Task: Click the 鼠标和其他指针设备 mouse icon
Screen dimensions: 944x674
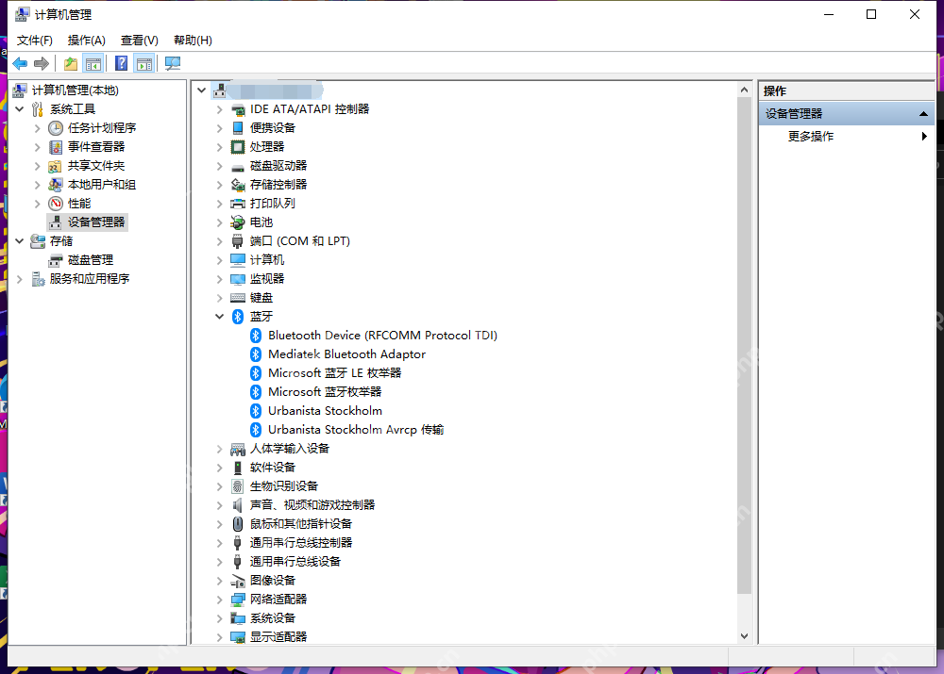Action: pyautogui.click(x=238, y=524)
